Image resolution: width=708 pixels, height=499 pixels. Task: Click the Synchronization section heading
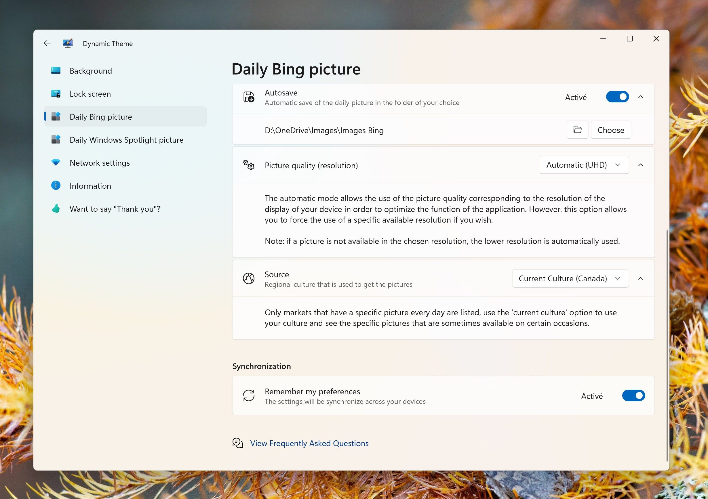pos(262,366)
